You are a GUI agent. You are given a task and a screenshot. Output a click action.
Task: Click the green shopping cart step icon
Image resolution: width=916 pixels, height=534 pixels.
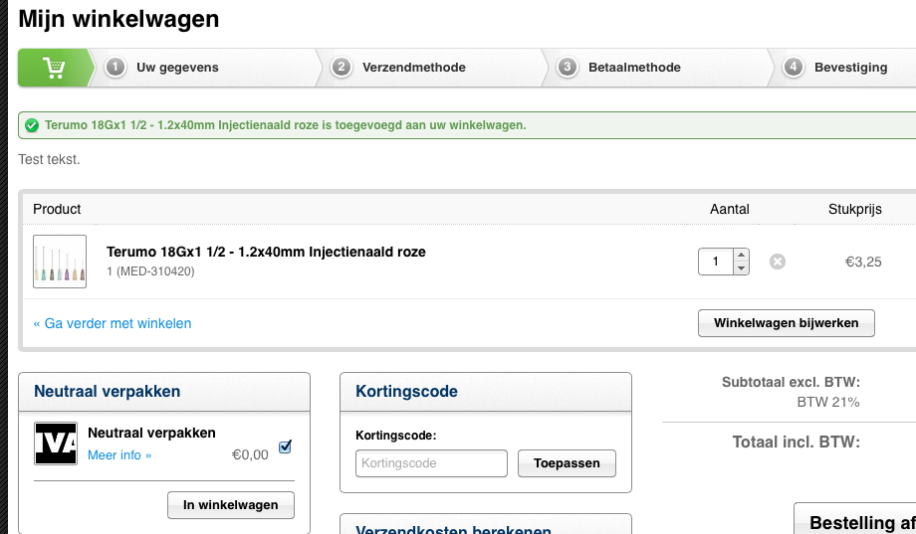(54, 68)
